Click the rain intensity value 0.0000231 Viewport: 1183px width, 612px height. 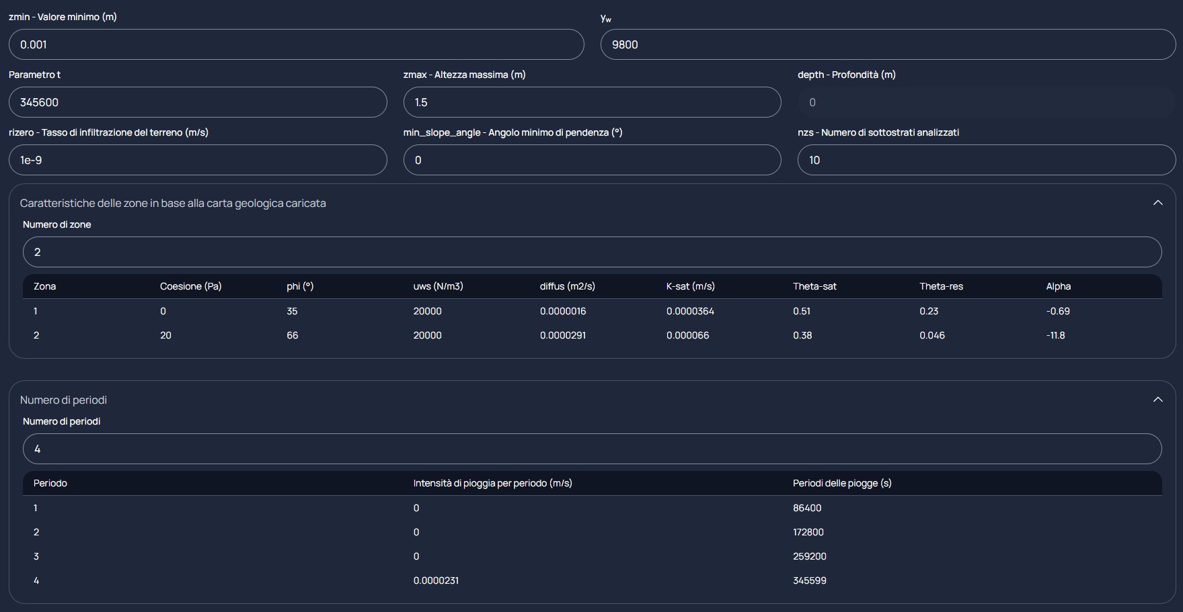(436, 580)
